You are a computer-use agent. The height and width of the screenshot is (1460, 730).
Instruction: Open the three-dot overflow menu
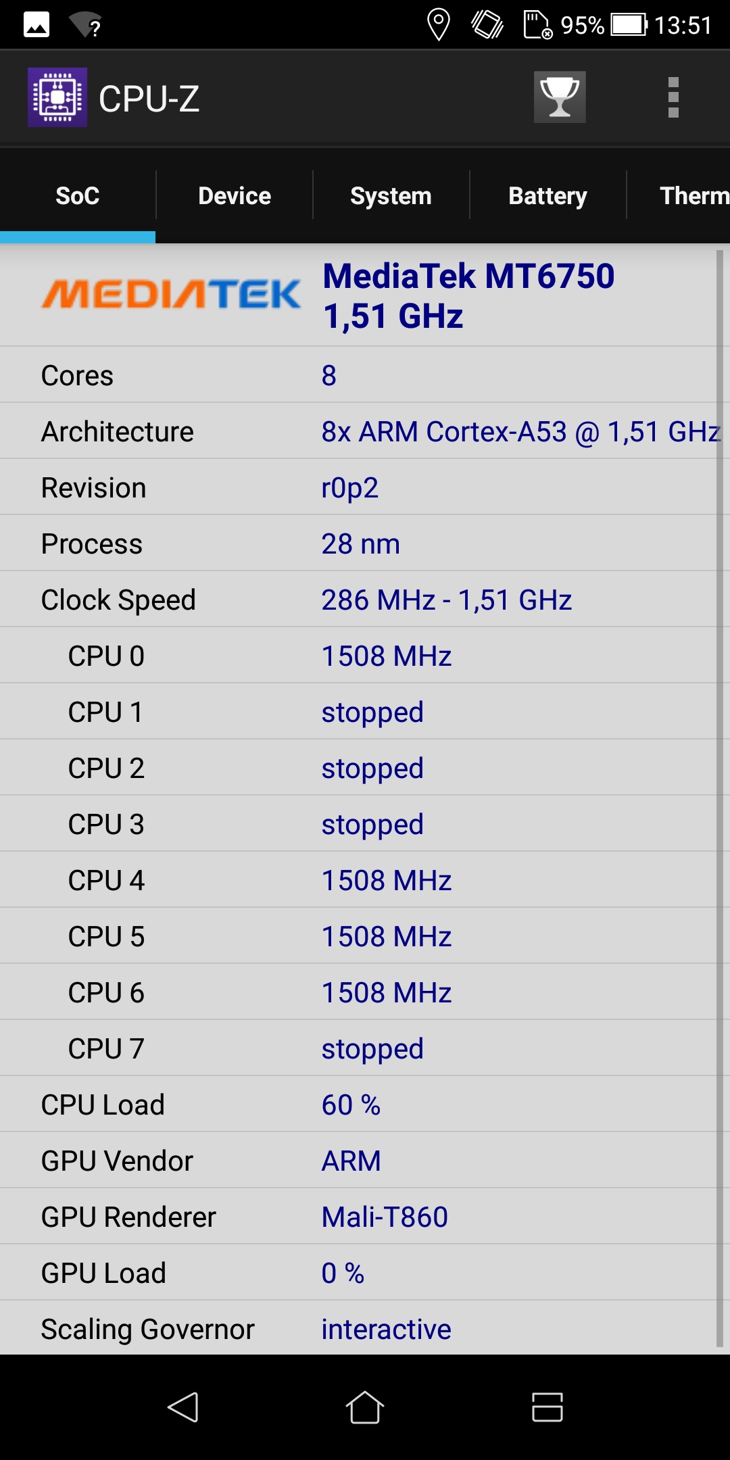coord(673,97)
